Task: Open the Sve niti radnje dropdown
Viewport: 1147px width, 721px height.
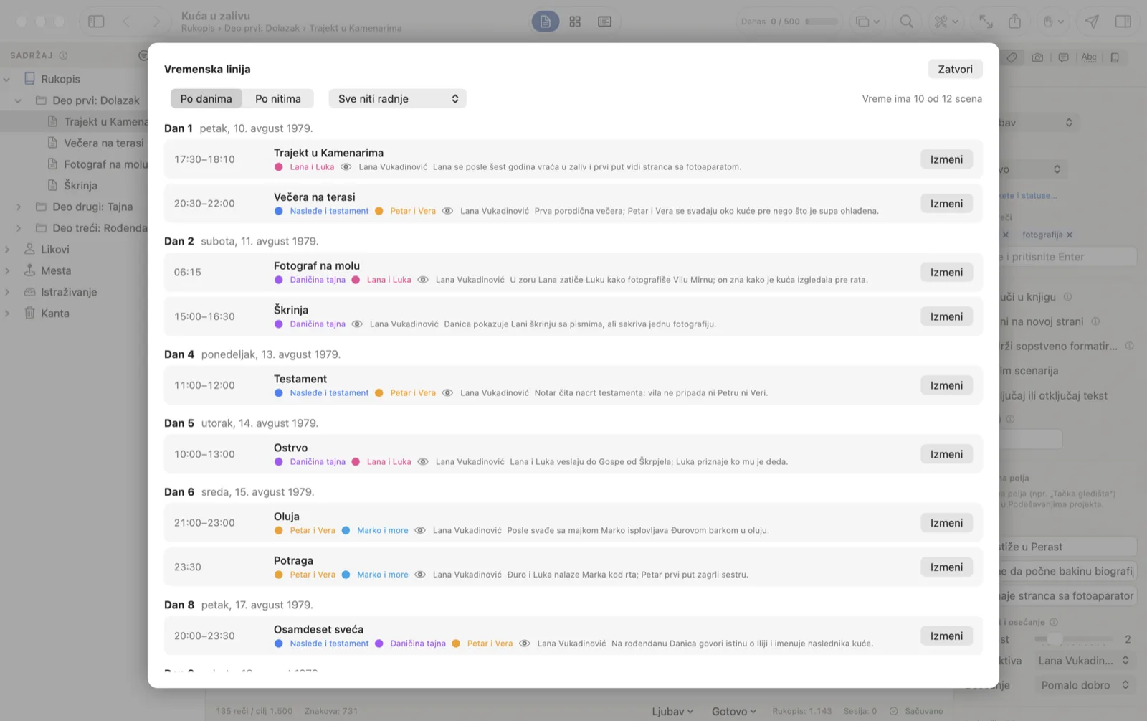Action: pos(397,99)
